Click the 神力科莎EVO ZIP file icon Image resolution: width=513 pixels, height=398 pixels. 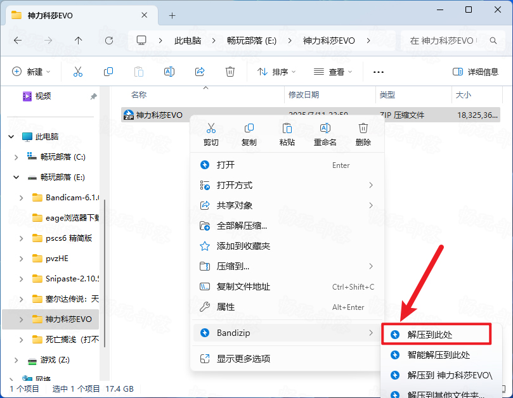click(129, 115)
